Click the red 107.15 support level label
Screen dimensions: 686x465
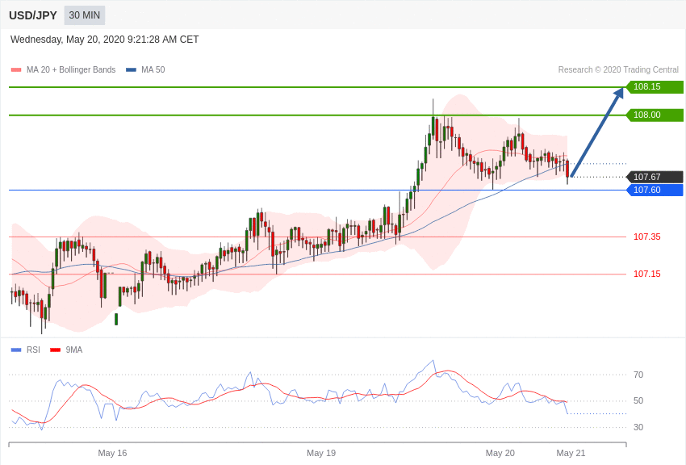647,274
